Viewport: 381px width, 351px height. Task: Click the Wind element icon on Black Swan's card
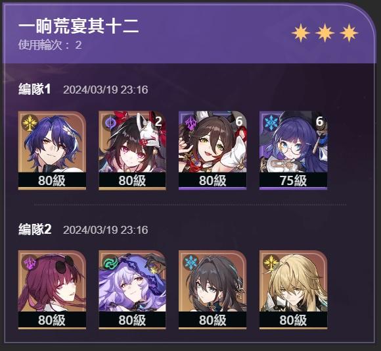(x=110, y=262)
